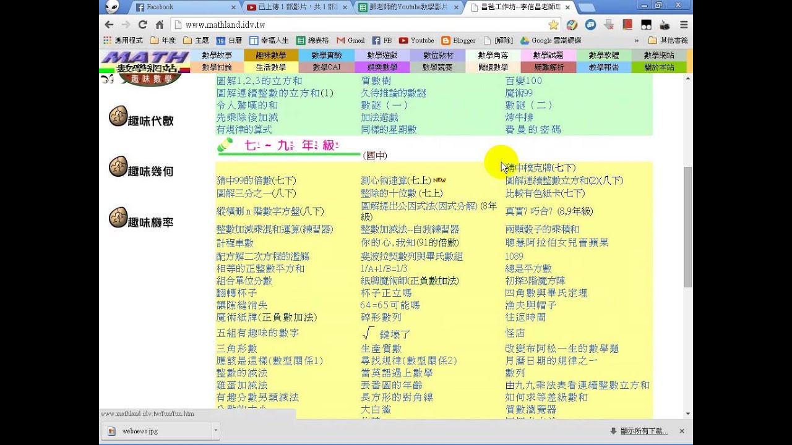Open the 總表格 spreadsheet bookmark
This screenshot has height=445, width=792.
click(x=312, y=41)
